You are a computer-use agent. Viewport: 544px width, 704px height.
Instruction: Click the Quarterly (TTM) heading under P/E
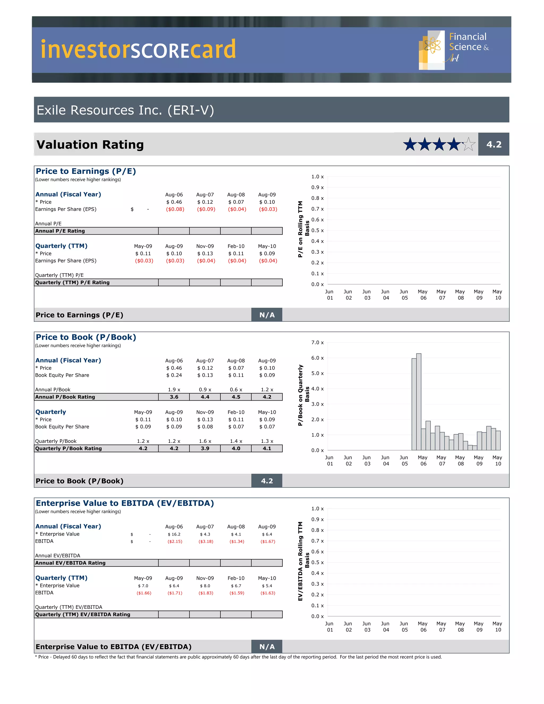[x=61, y=246]
